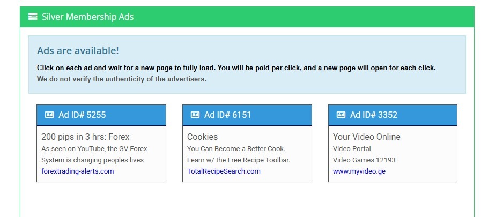The height and width of the screenshot is (217, 496).
Task: Visit the www.myvideo.ge link
Action: pos(359,171)
